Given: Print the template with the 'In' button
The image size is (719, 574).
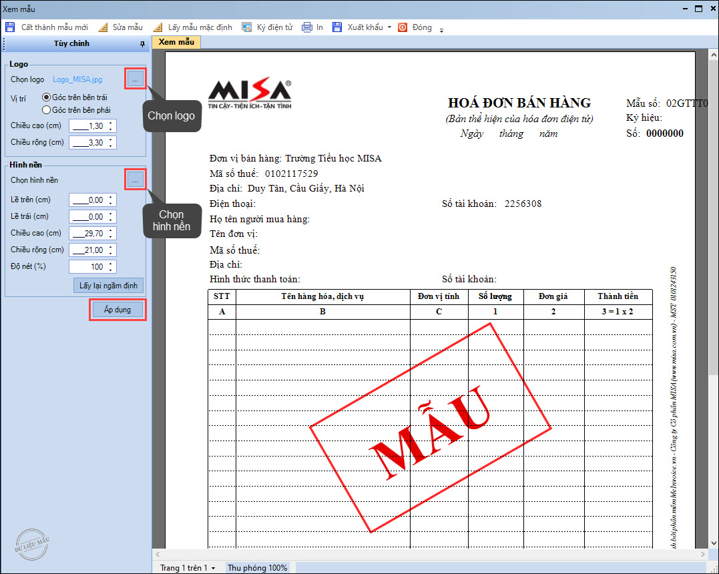Looking at the screenshot, I should [312, 27].
